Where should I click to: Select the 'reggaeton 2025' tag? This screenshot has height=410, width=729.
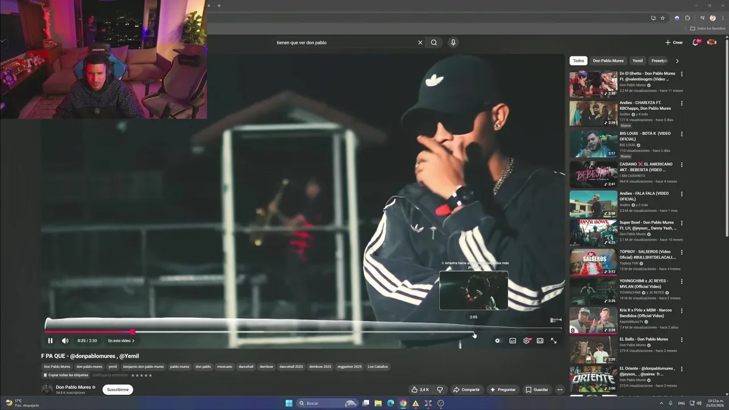pos(350,367)
